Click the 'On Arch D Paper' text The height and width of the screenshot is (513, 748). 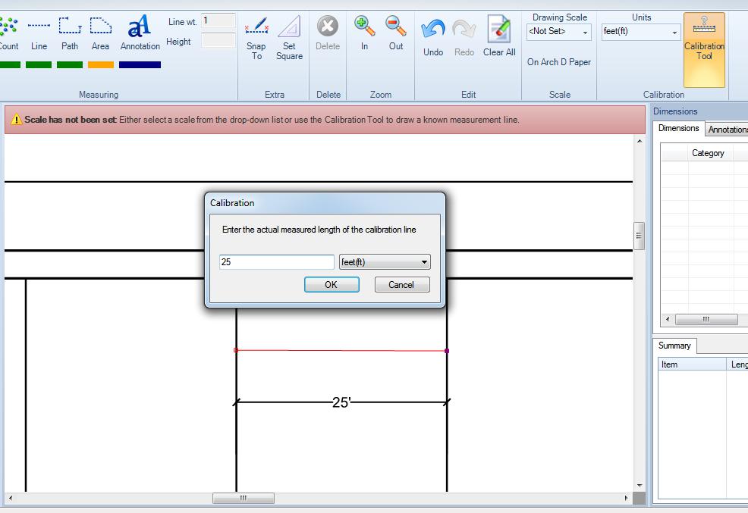[x=558, y=62]
